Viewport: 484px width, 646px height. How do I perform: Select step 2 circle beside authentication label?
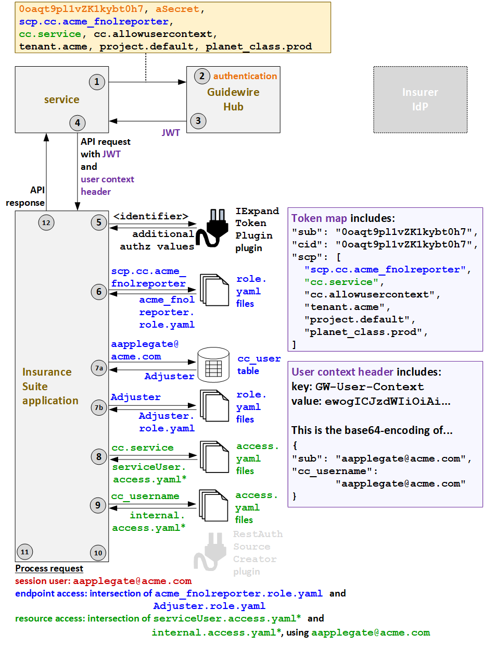tap(201, 76)
